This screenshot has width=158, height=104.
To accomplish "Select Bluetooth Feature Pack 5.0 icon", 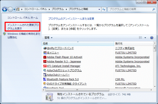I will (45, 79).
